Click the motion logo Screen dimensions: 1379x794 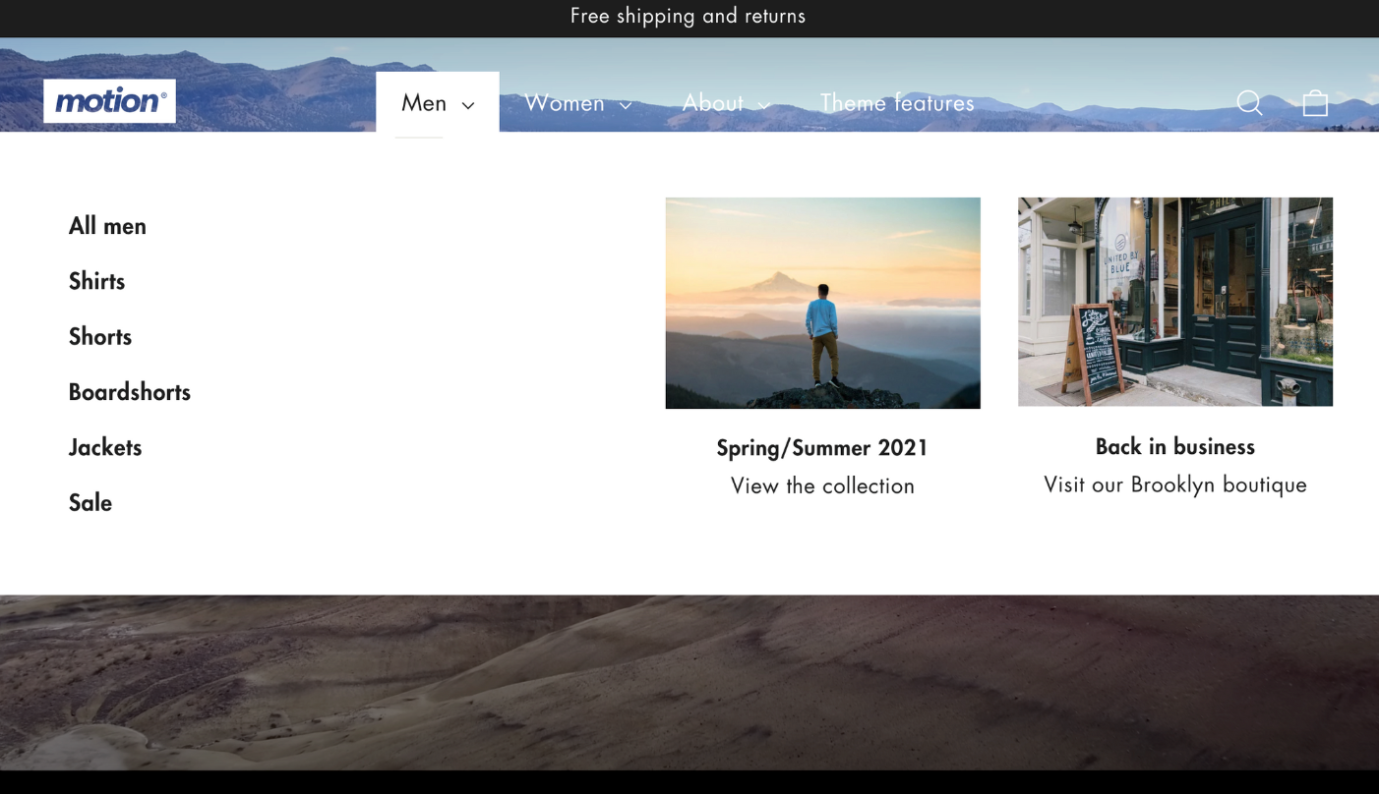[x=109, y=101]
